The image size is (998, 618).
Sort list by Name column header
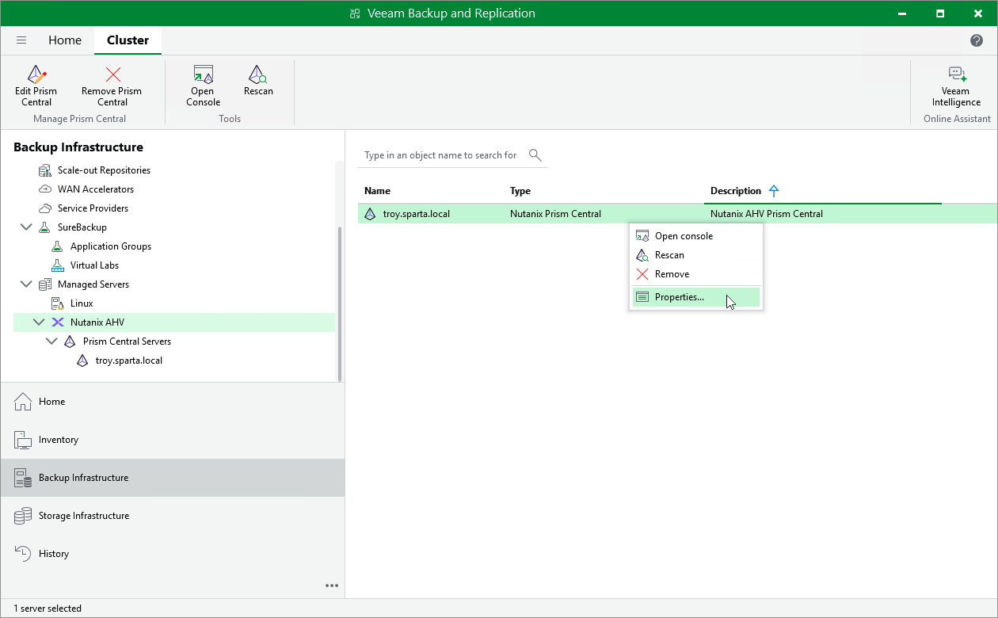click(x=377, y=191)
